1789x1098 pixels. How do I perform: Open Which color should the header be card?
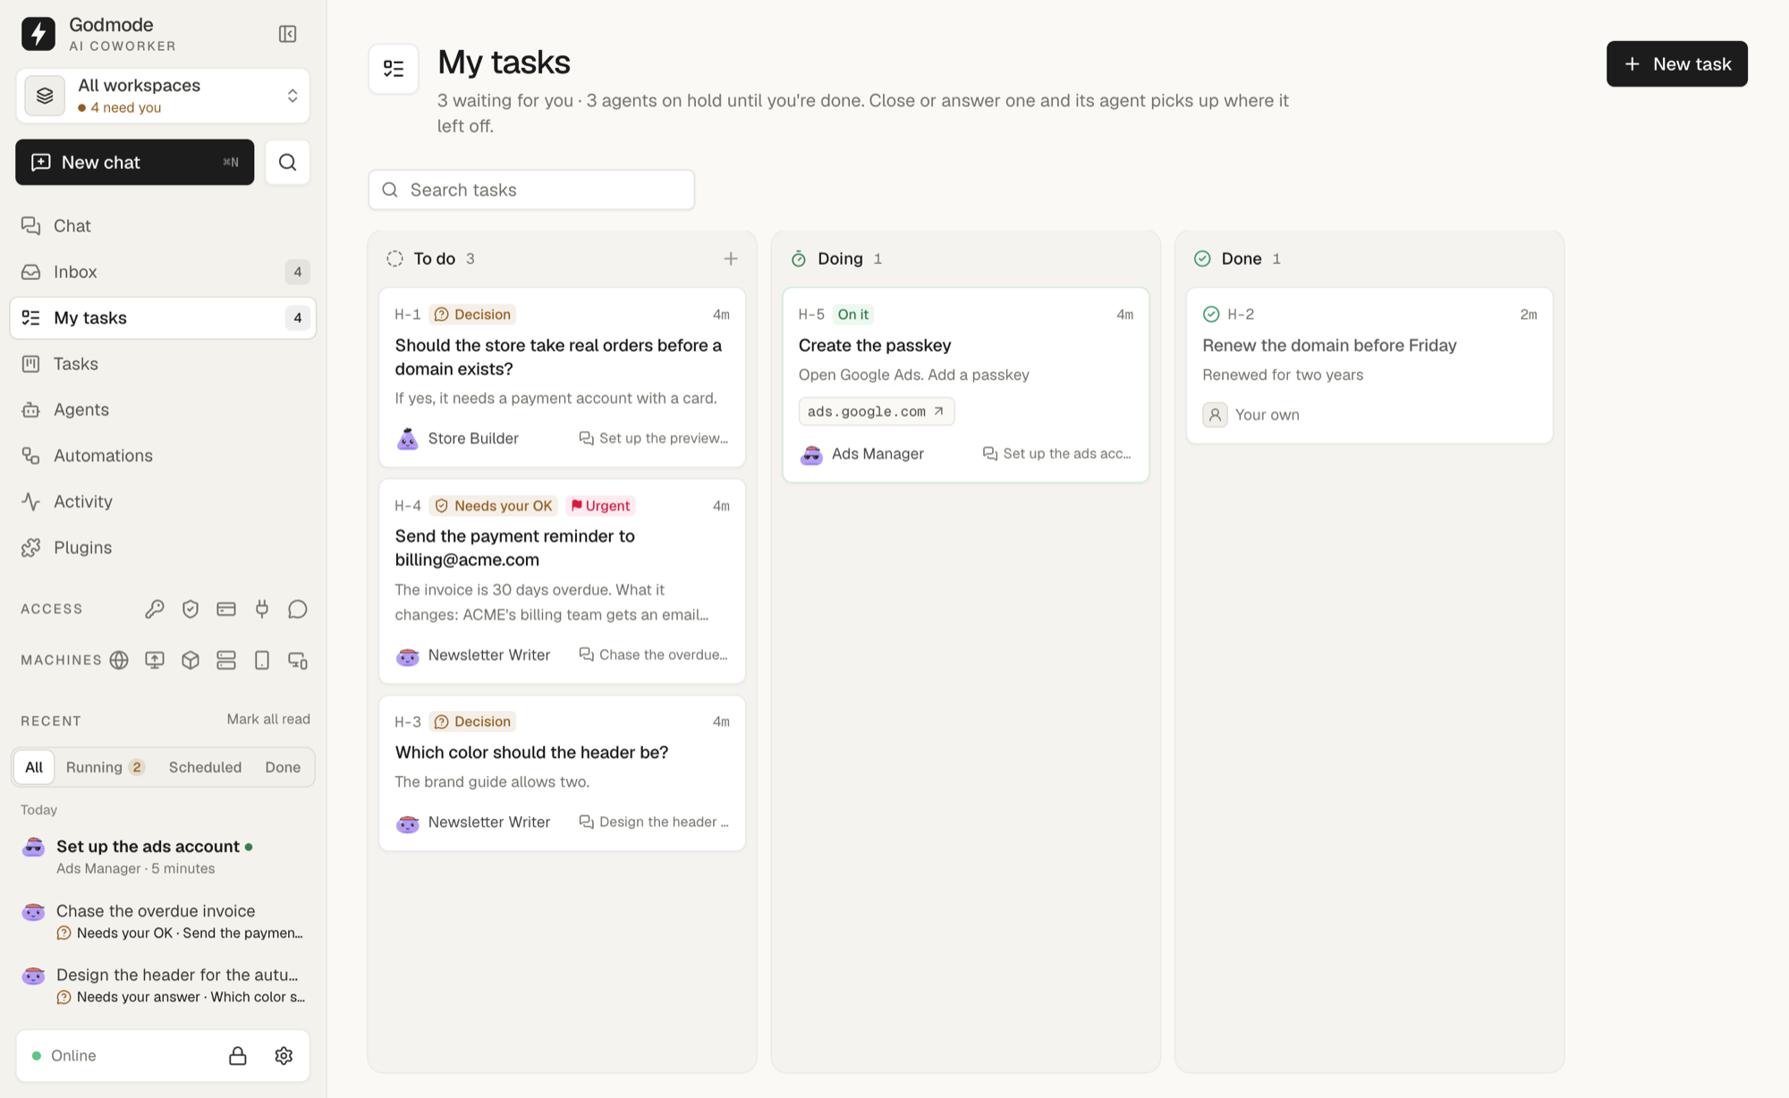pos(562,773)
